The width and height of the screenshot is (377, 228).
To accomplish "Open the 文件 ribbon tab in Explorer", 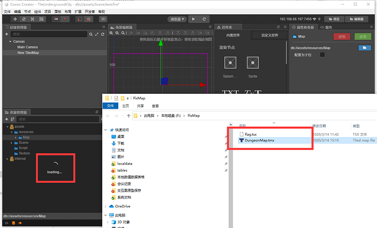I will click(x=110, y=106).
